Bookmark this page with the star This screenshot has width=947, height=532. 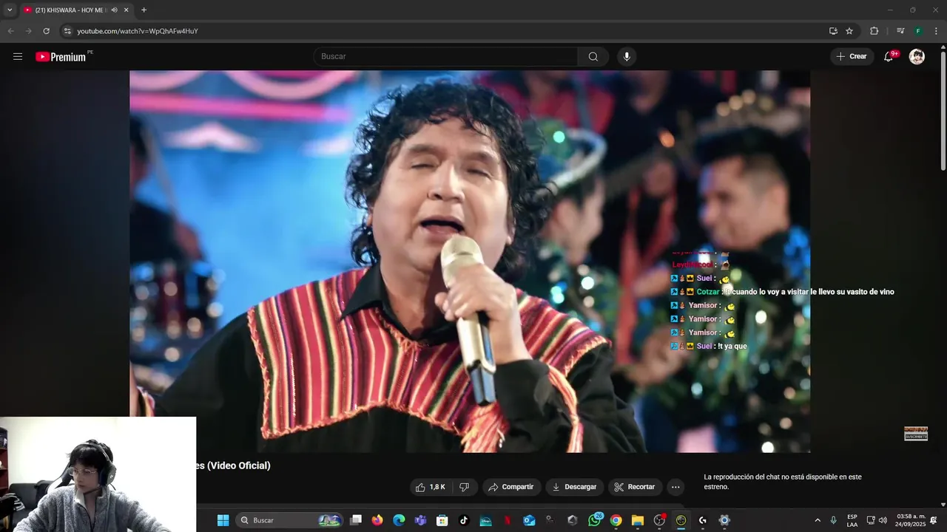click(849, 31)
